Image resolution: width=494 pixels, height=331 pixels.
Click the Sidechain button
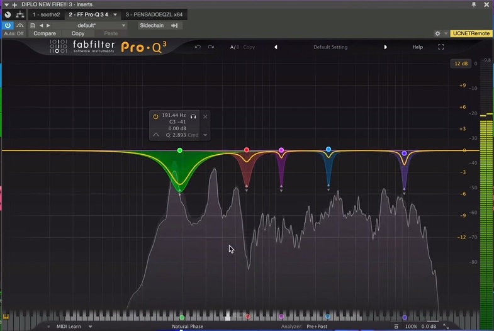(x=152, y=25)
